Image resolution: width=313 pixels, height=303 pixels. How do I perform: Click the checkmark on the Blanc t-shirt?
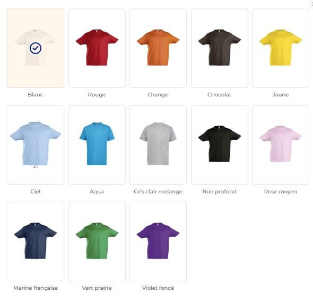tap(36, 48)
